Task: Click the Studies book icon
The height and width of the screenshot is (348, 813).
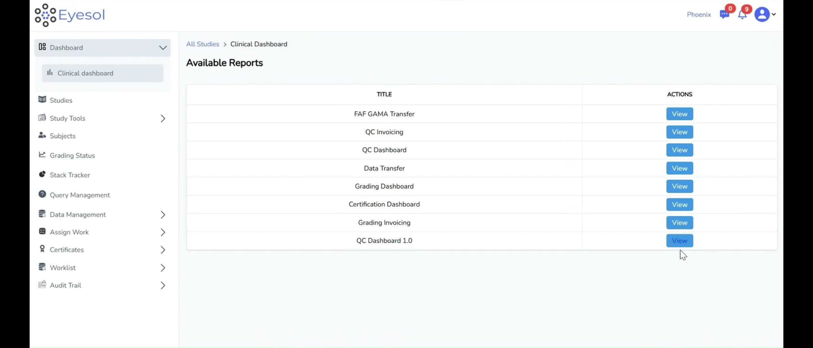Action: tap(42, 100)
